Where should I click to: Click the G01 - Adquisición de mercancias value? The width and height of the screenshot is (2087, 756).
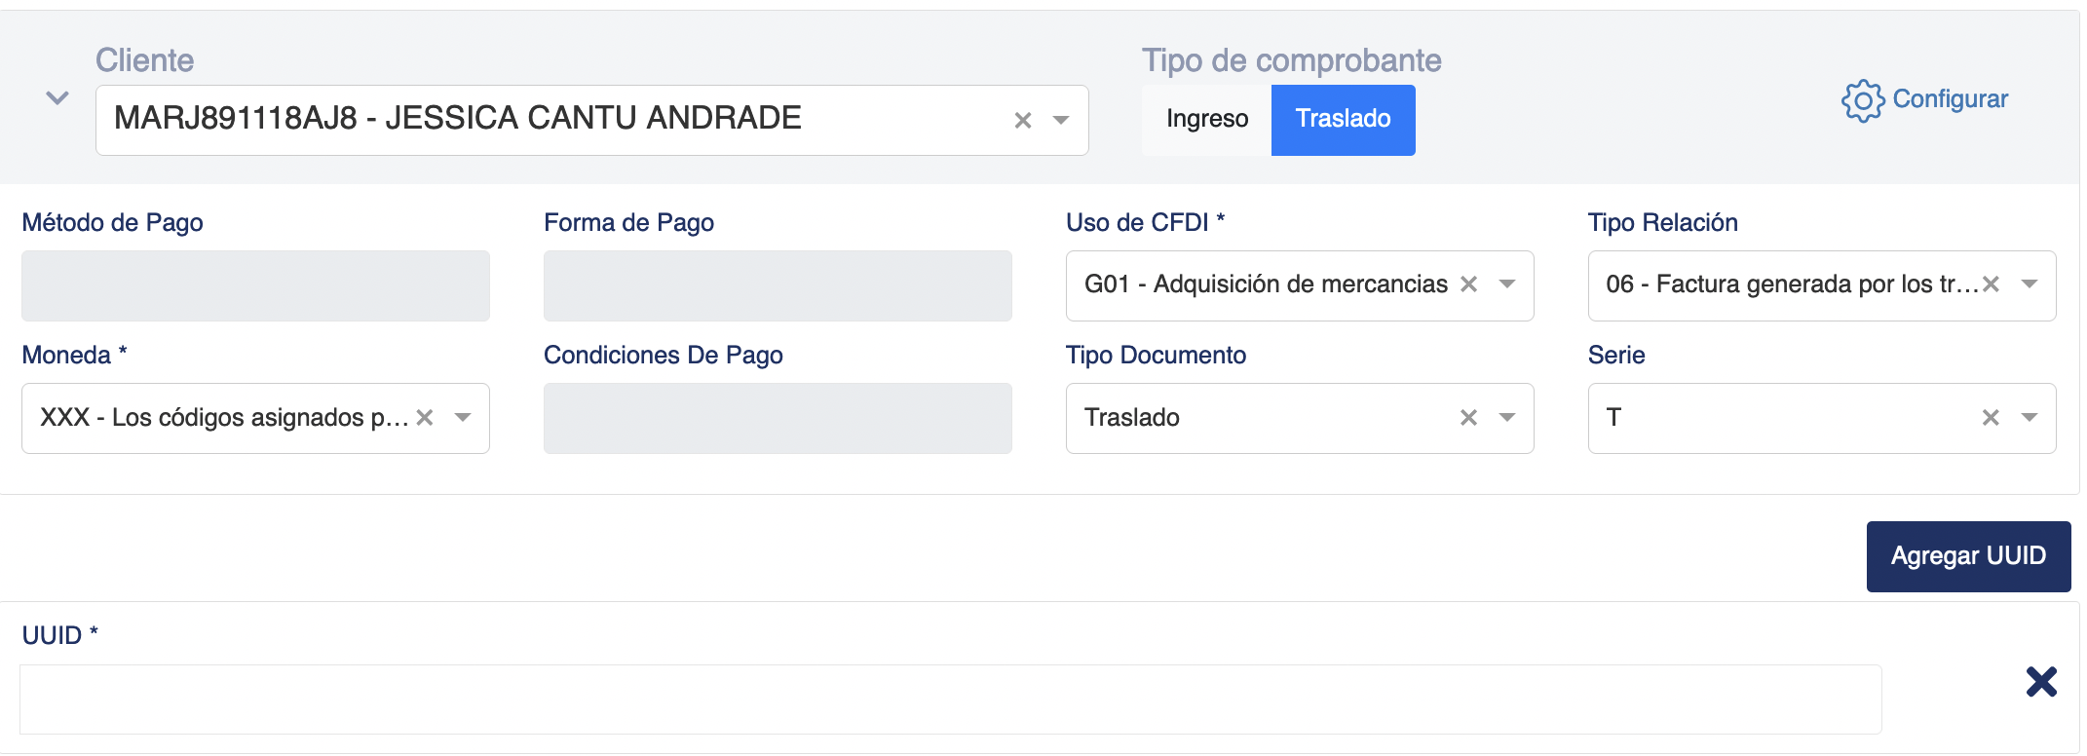click(x=1266, y=283)
